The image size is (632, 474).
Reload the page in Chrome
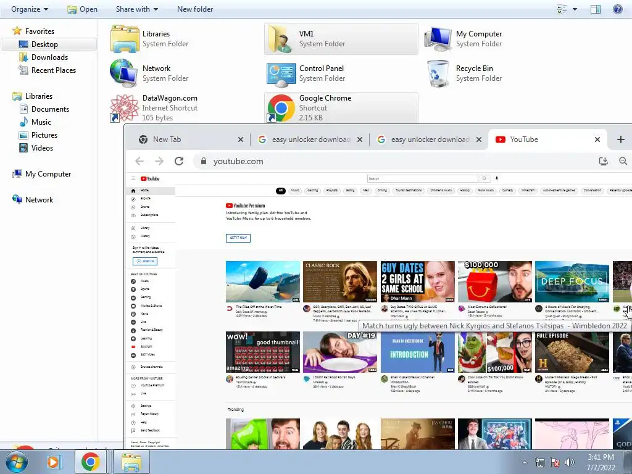(179, 161)
